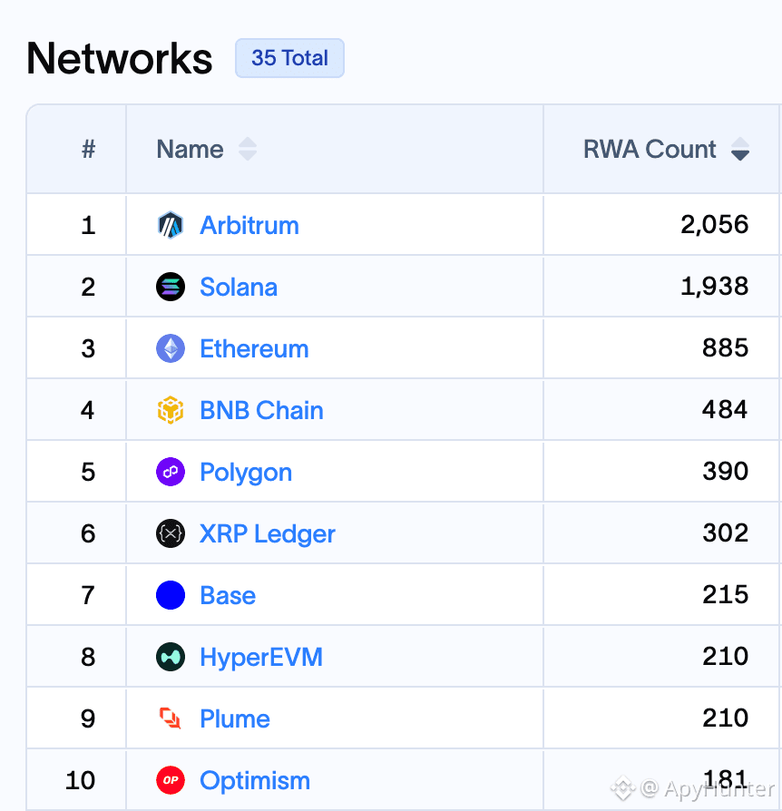Open the Ethereum network link
The image size is (782, 811).
pyautogui.click(x=254, y=348)
